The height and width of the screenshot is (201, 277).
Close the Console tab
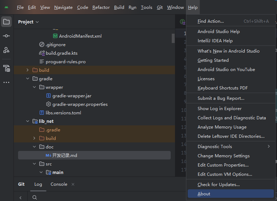(73, 184)
